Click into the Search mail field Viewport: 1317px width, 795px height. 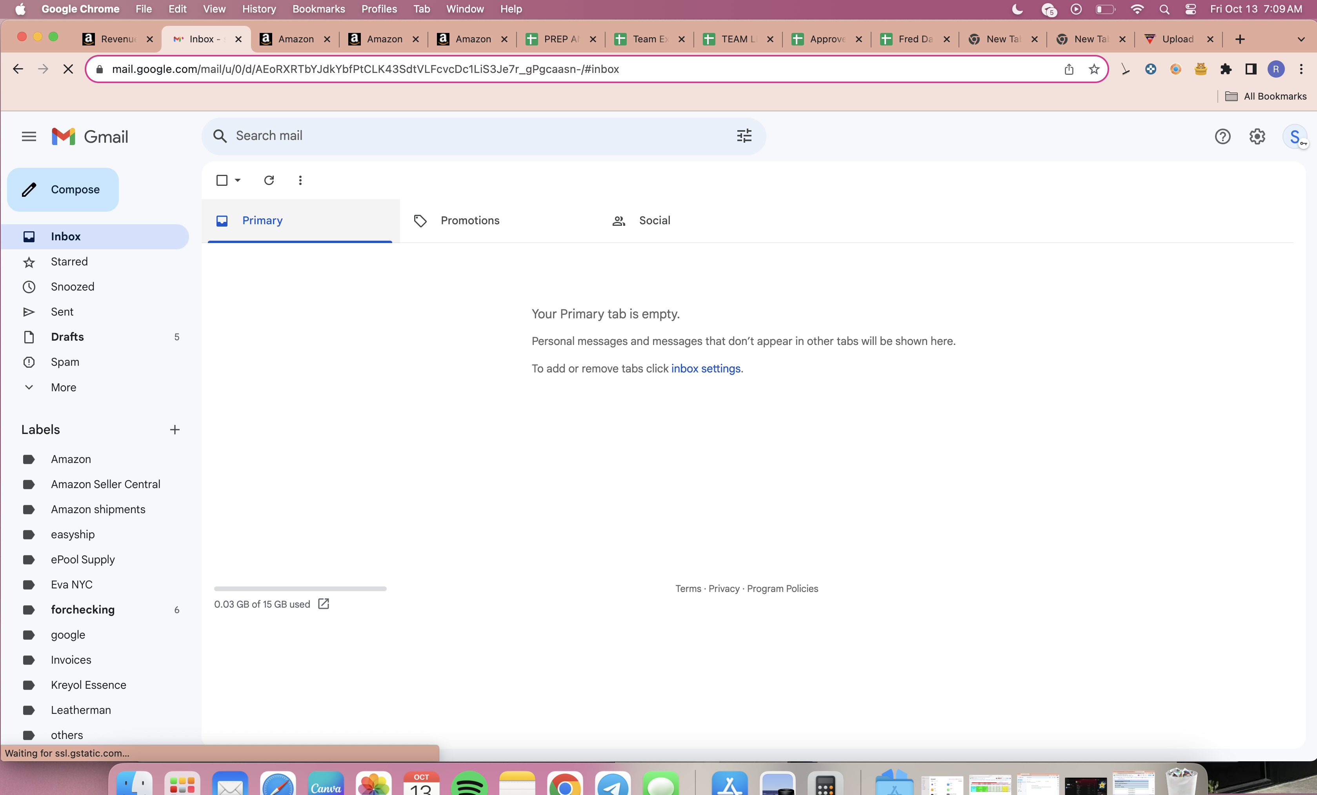[484, 136]
